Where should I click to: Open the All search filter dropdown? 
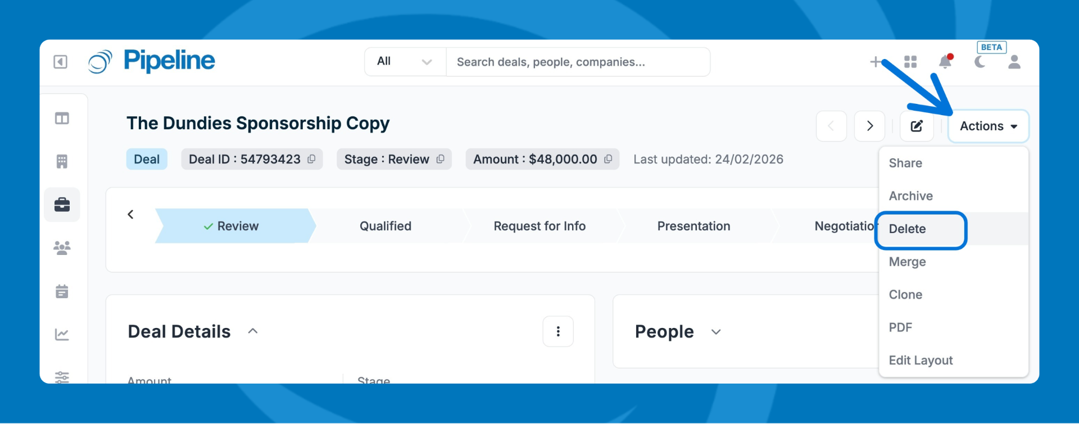(405, 62)
